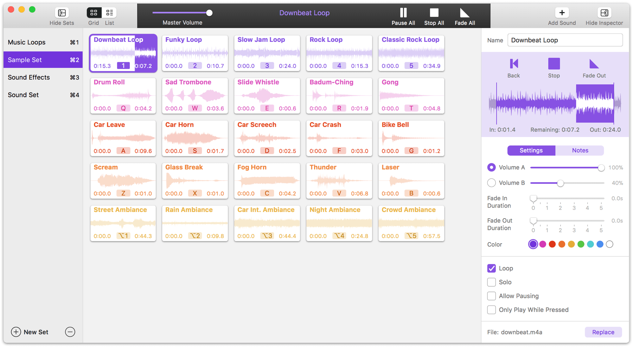The width and height of the screenshot is (633, 359).
Task: Click the Sad Trombone sound tile
Action: pos(195,96)
